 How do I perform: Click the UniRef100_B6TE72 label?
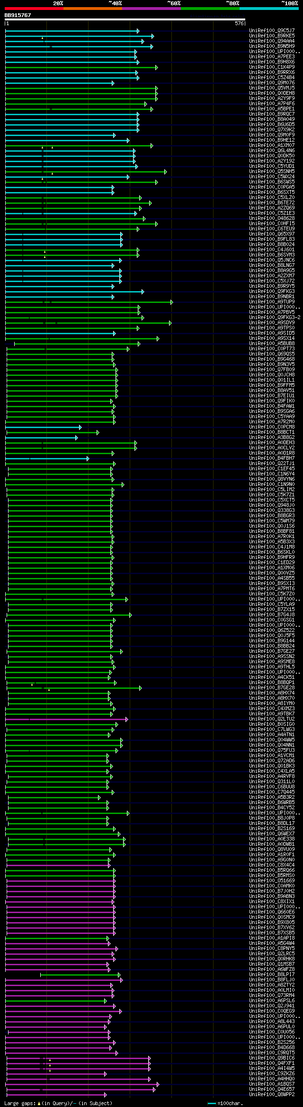pyautogui.click(x=272, y=203)
